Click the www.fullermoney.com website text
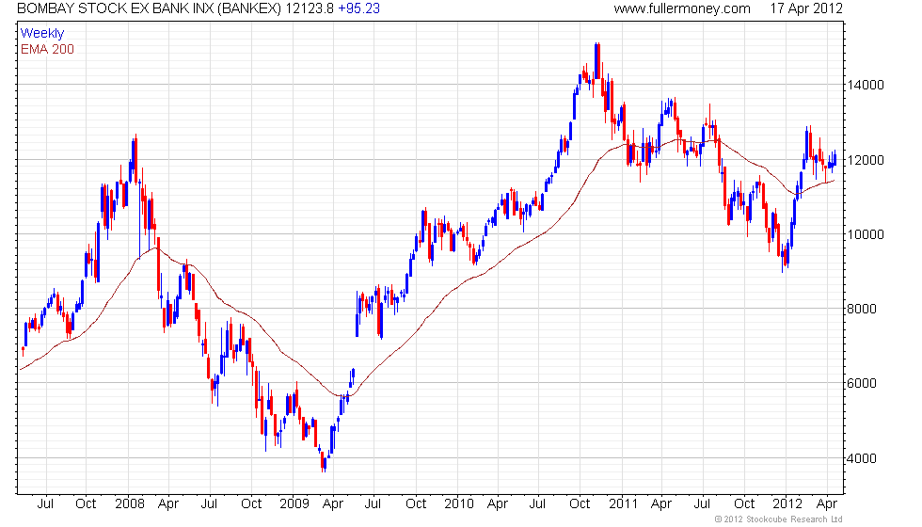The height and width of the screenshot is (527, 922). tap(682, 8)
